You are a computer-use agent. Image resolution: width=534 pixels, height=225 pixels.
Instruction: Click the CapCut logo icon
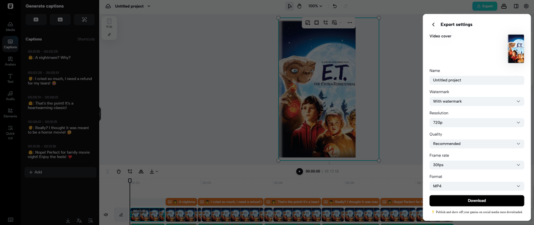(x=10, y=6)
